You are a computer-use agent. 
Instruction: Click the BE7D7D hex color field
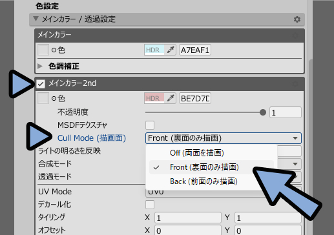[x=195, y=98]
